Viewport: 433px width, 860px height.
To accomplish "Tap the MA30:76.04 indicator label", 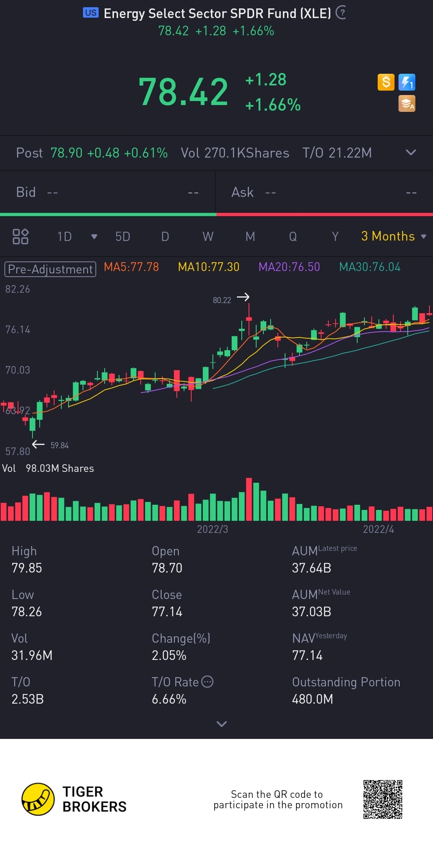I will (x=370, y=267).
